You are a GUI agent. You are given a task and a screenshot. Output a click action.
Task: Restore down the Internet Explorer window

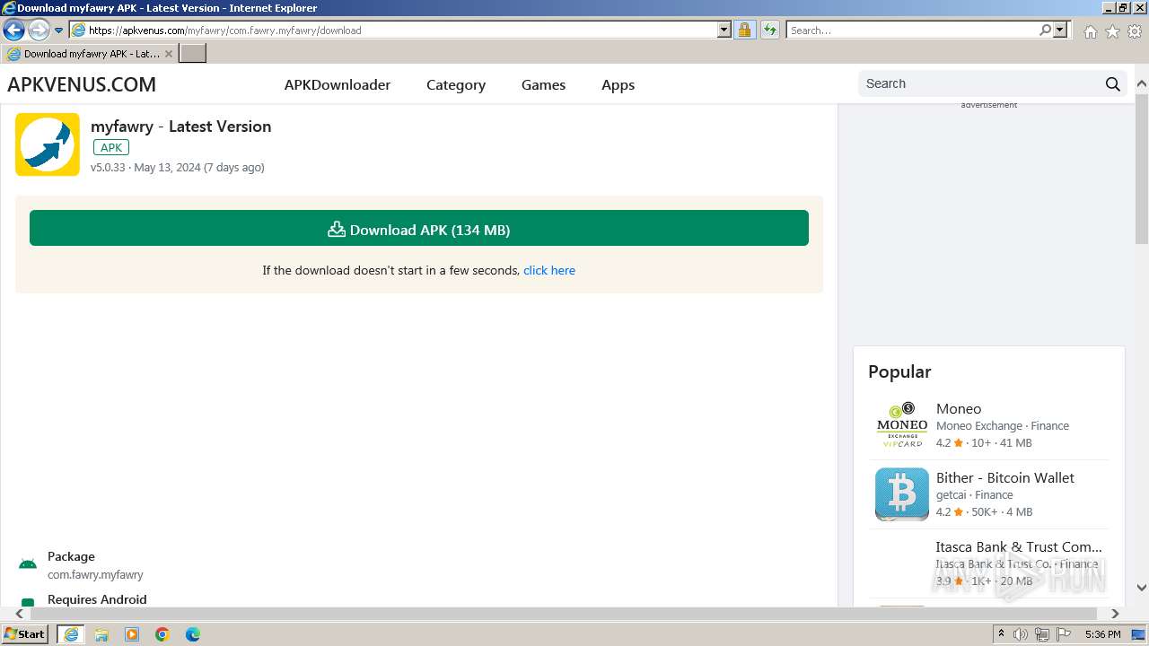(x=1122, y=8)
